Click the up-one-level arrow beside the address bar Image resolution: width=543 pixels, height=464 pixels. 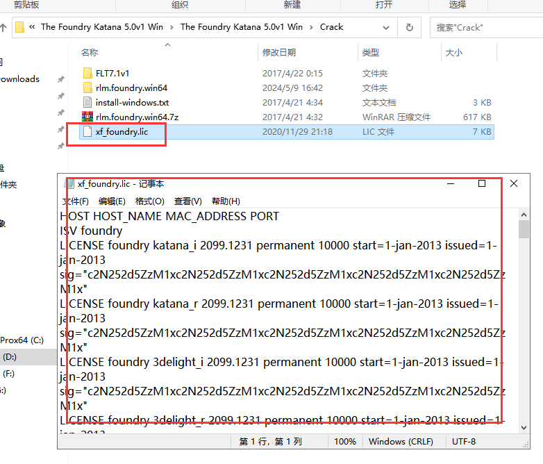click(x=3, y=28)
